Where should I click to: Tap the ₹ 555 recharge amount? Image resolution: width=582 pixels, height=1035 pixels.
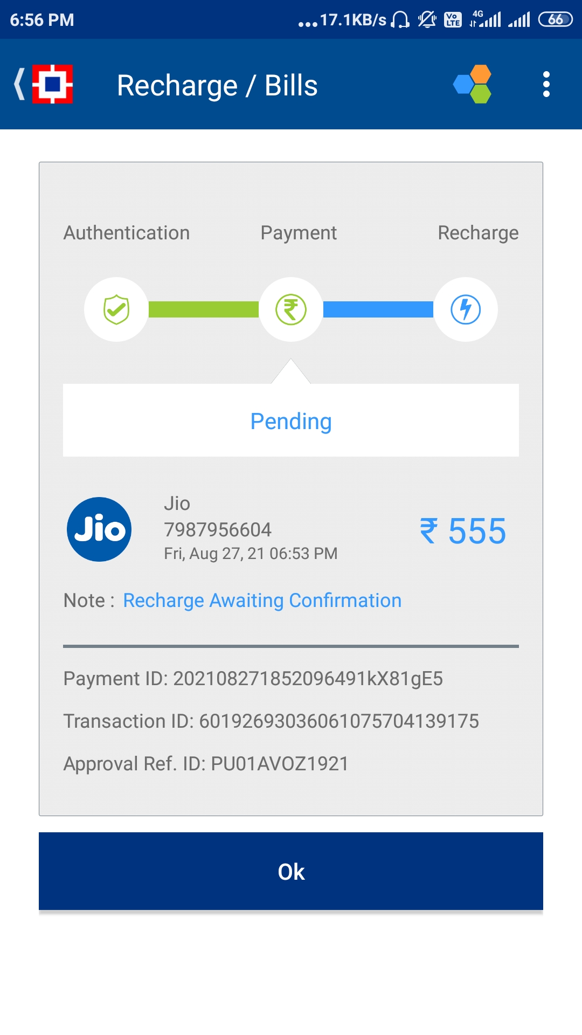point(463,531)
